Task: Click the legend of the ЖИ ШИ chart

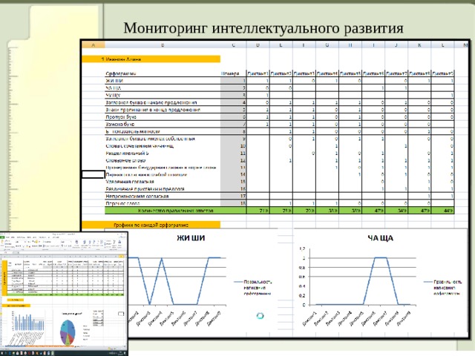Action: pyautogui.click(x=253, y=288)
